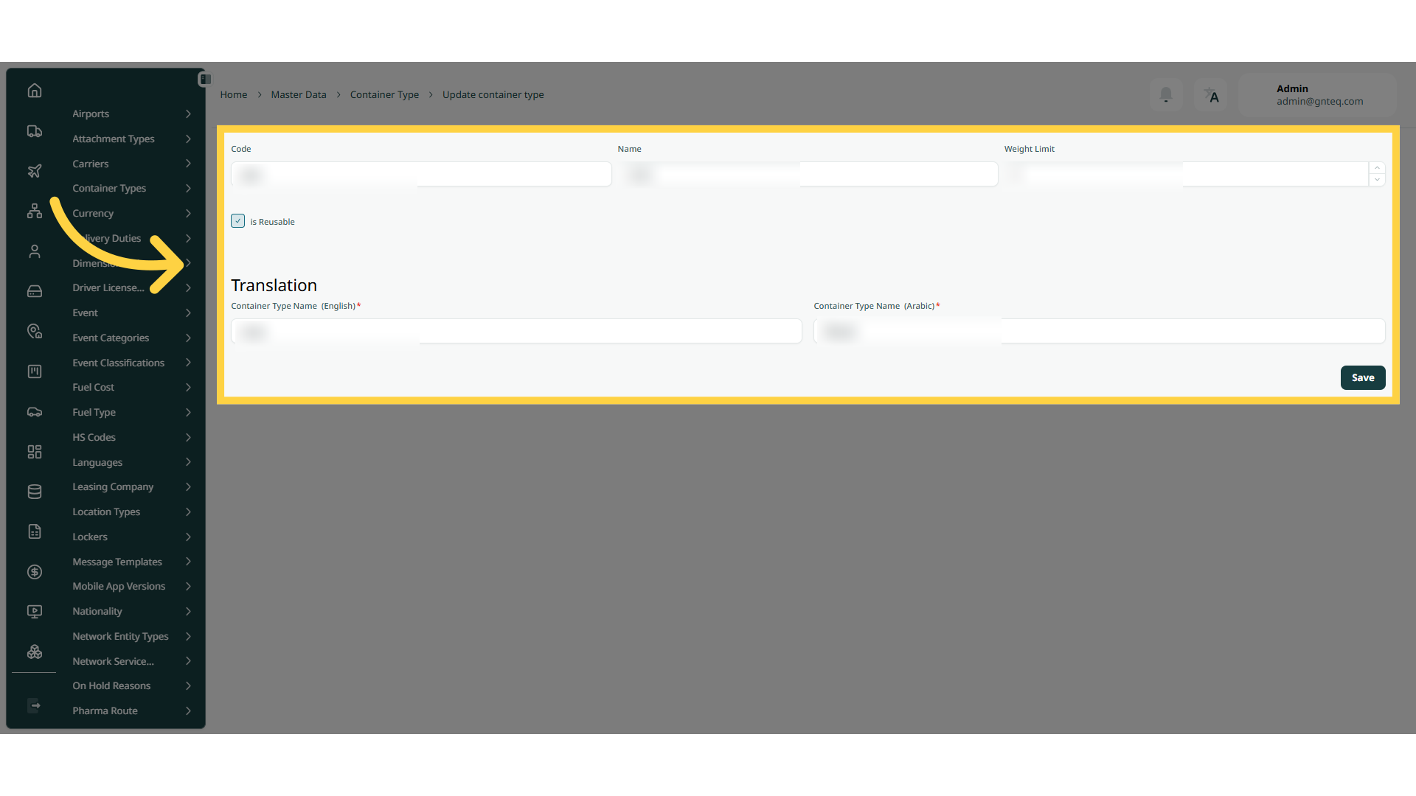
Task: Decrease Weight Limit with down stepper
Action: click(1376, 180)
